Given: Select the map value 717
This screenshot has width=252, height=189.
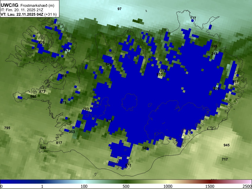Looking at the screenshot, I should click(x=225, y=159).
